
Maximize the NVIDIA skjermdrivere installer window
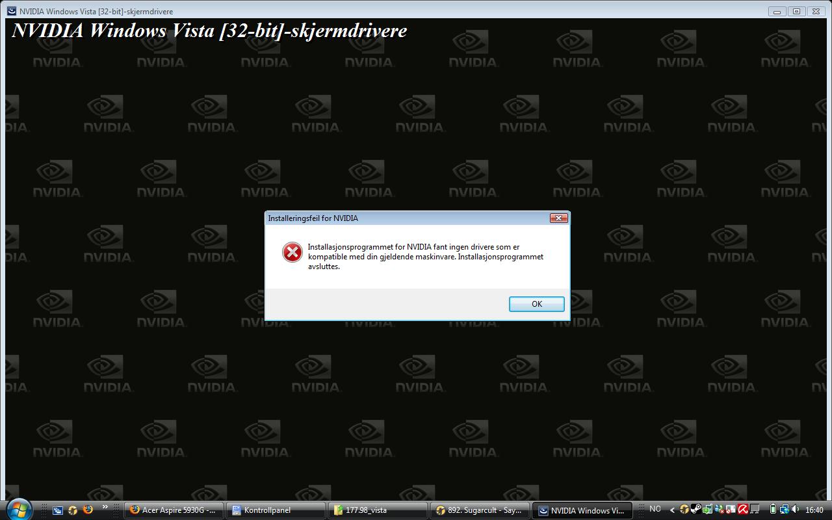coord(796,11)
